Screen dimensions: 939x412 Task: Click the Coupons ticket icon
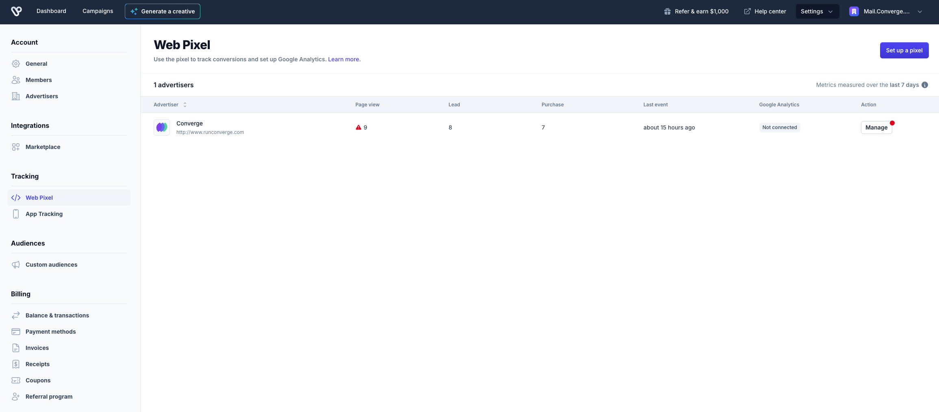pyautogui.click(x=16, y=380)
